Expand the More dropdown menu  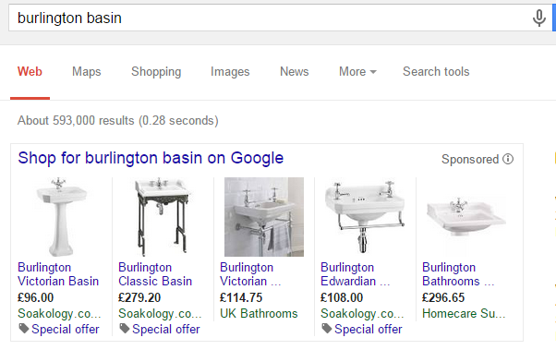tap(357, 72)
